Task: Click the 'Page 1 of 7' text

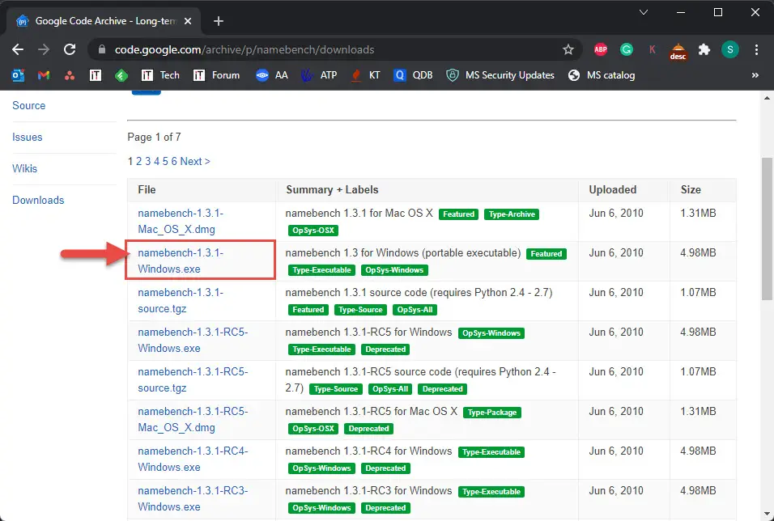Action: tap(154, 138)
